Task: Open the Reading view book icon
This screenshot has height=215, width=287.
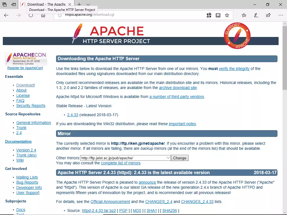Action: tap(218, 15)
